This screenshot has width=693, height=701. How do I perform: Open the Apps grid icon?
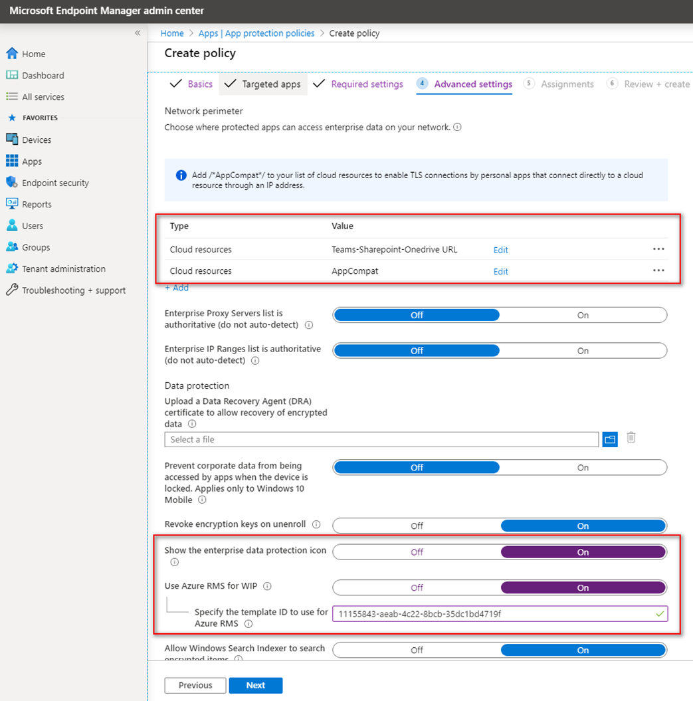click(12, 161)
